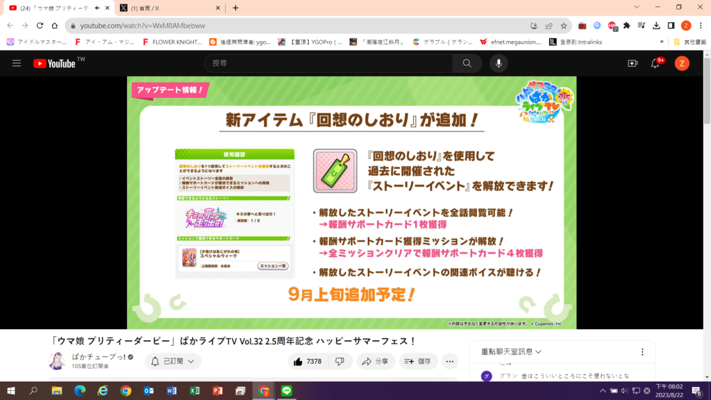
Task: Open the Chrome three-dot menu
Action: point(701,26)
